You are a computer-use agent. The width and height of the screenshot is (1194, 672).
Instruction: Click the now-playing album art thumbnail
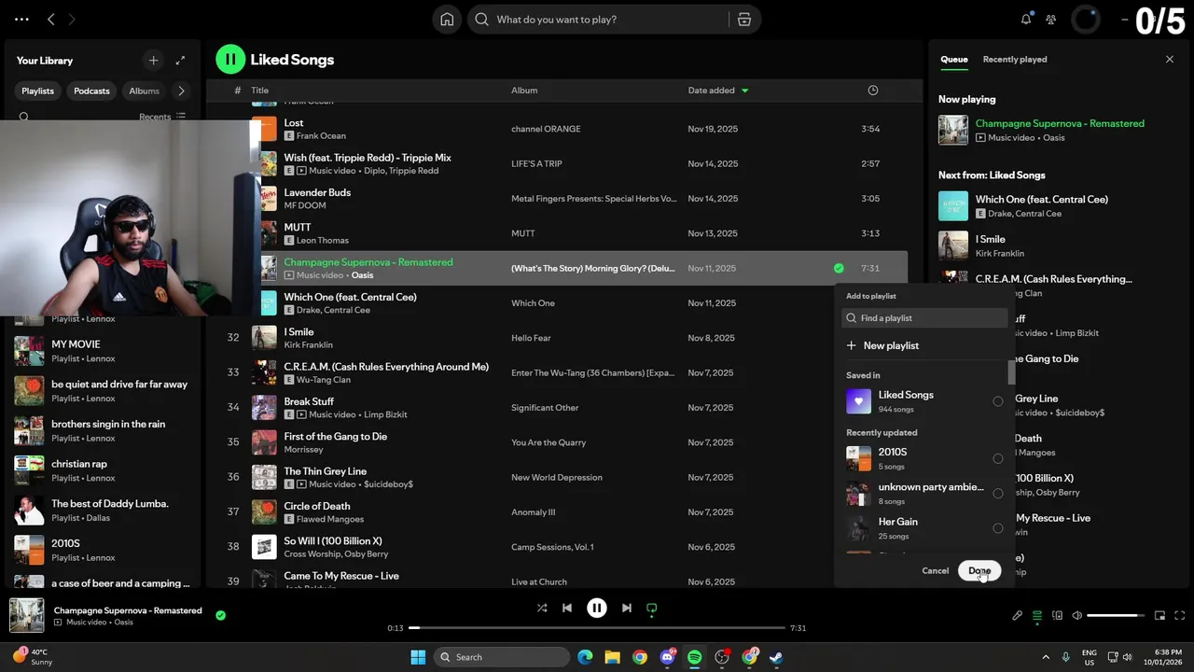26,615
